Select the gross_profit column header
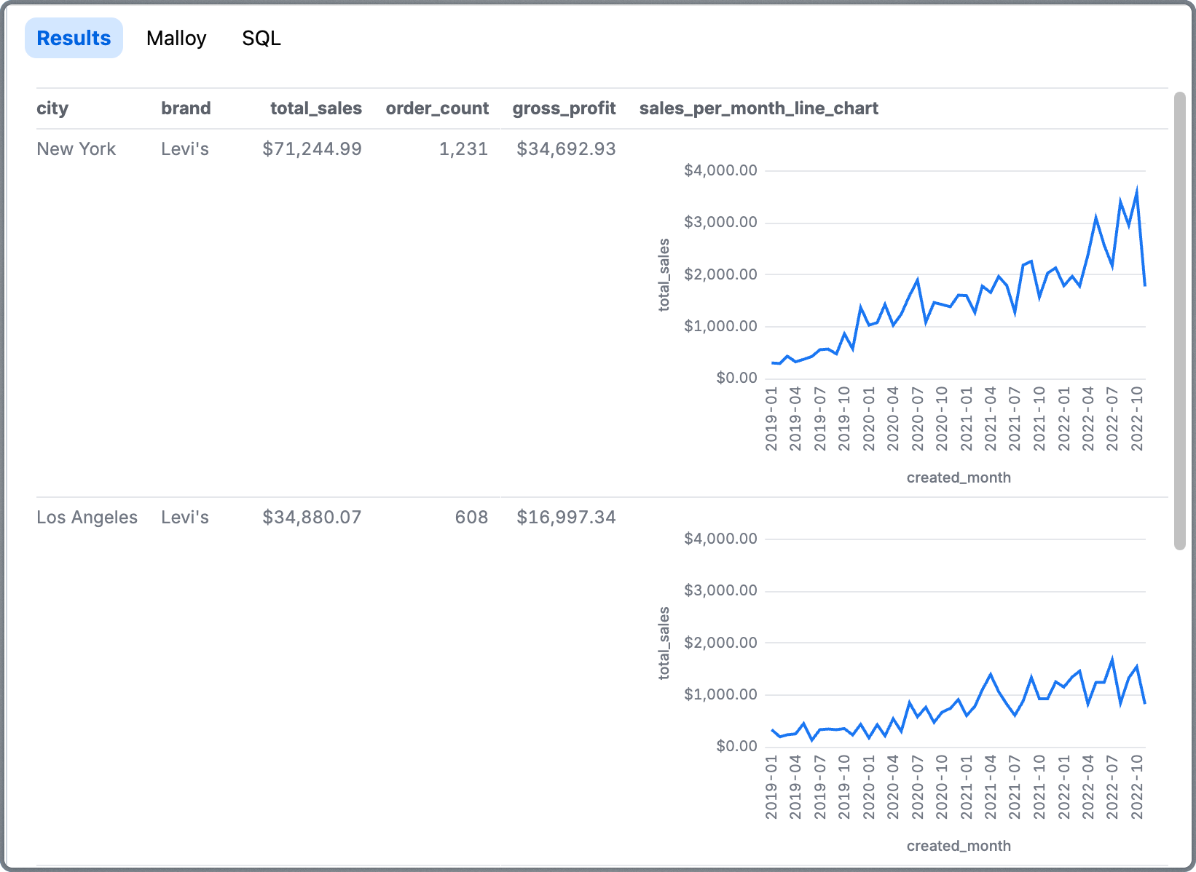The height and width of the screenshot is (872, 1196). [564, 108]
